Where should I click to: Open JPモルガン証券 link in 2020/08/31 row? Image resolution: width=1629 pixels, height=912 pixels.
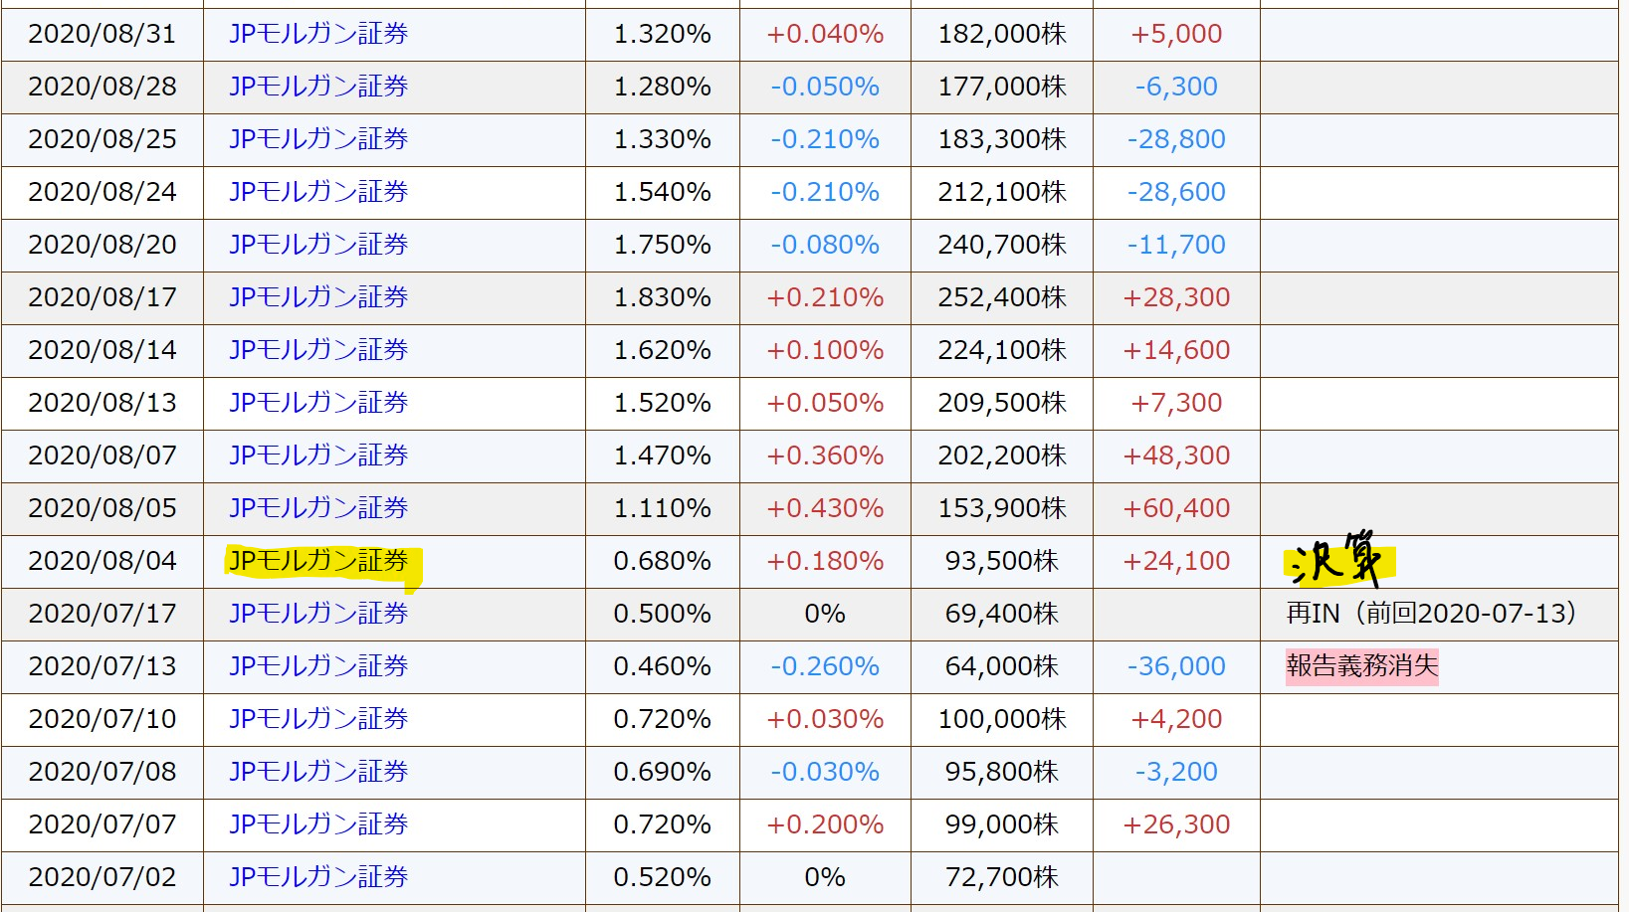pos(318,34)
